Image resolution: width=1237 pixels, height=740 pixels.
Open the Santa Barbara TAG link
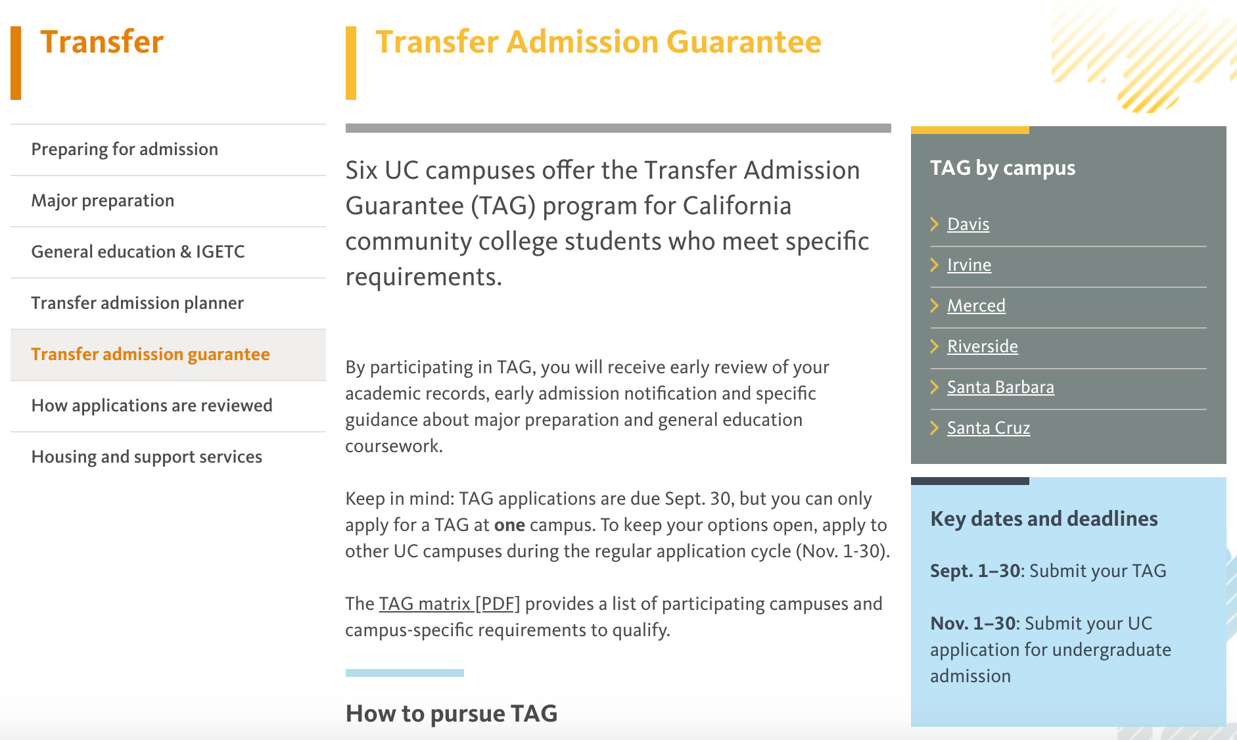tap(1000, 387)
